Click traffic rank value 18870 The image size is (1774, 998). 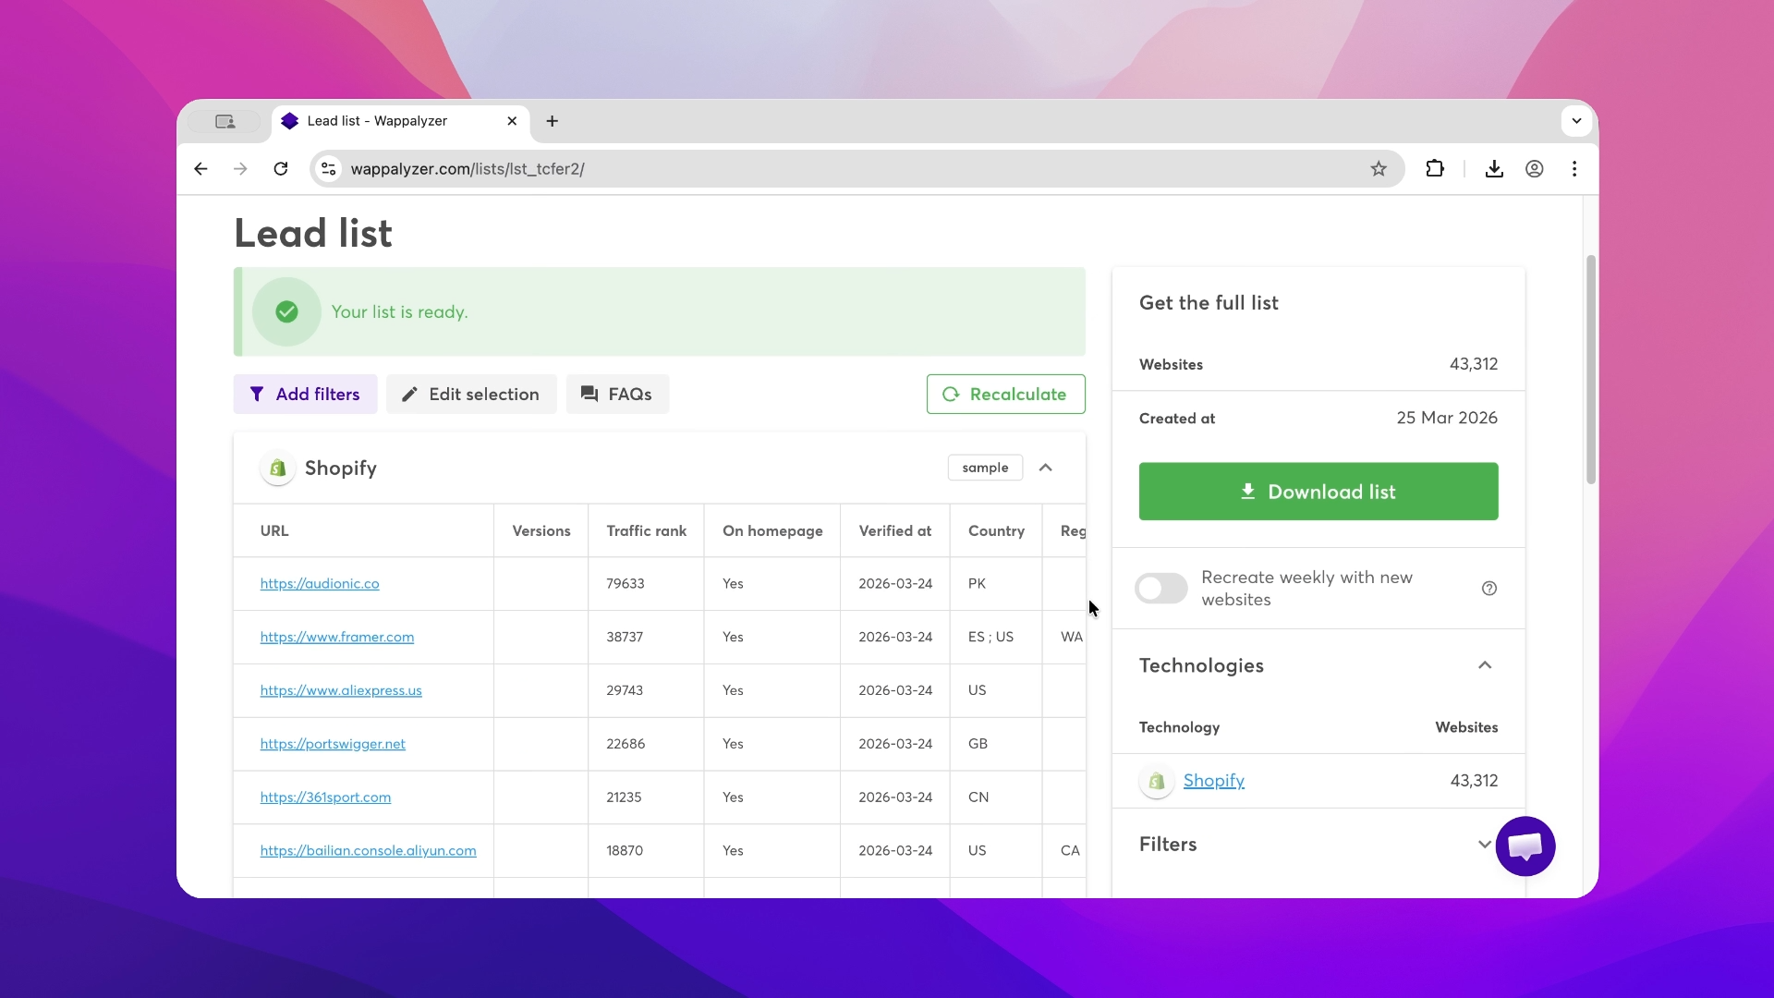[x=625, y=851]
